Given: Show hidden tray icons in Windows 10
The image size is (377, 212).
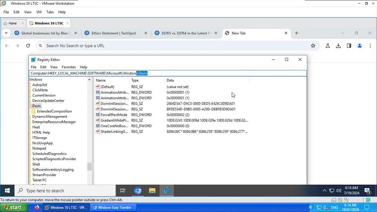Looking at the screenshot, I should point(324,191).
